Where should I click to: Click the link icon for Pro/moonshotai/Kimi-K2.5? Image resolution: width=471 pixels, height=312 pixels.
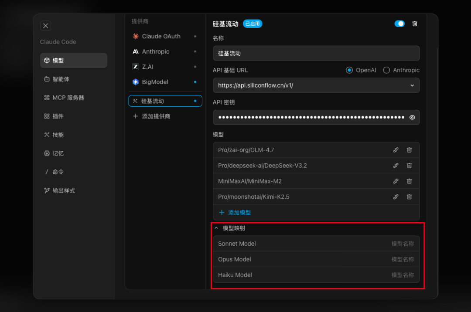396,197
